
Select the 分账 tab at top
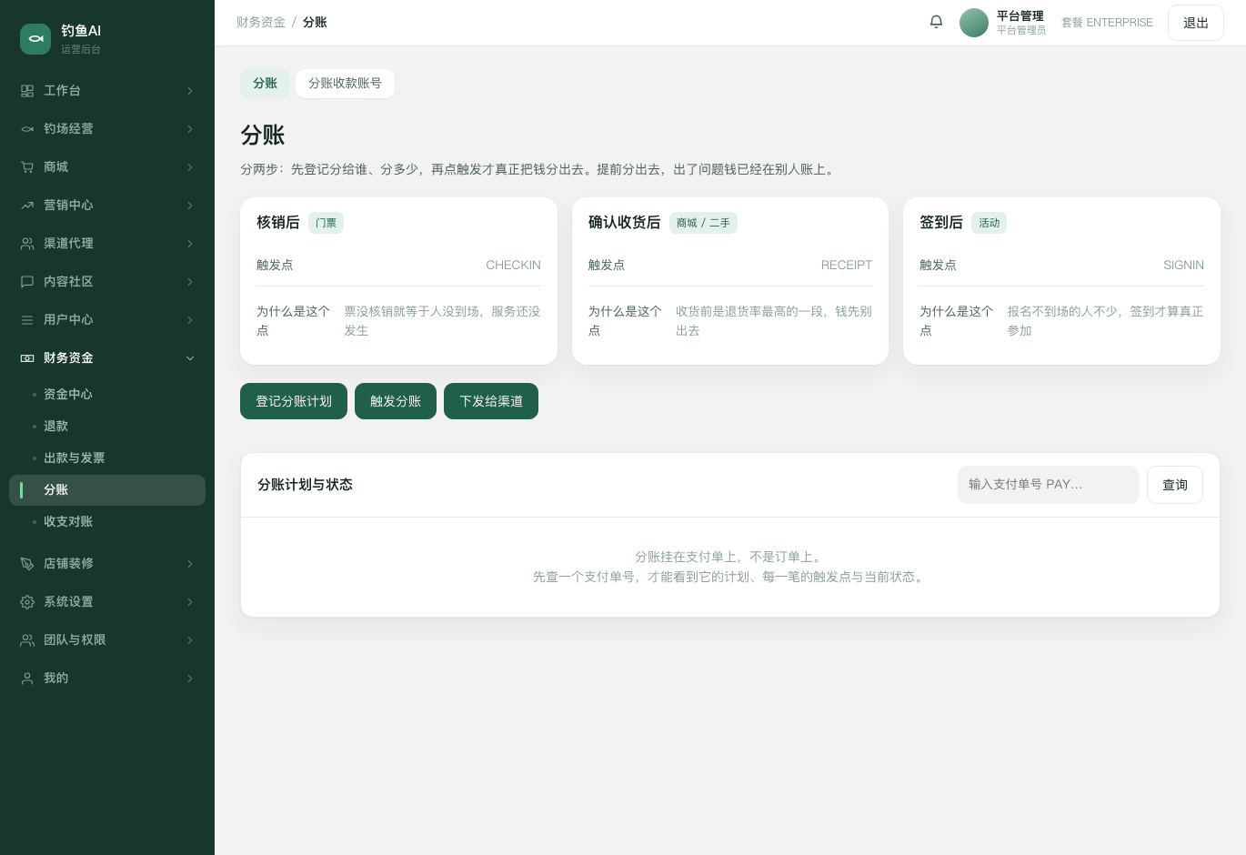point(265,84)
